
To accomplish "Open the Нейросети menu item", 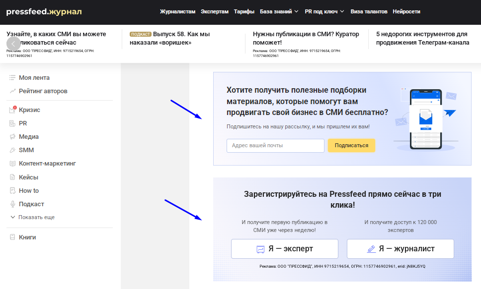I will (x=406, y=11).
